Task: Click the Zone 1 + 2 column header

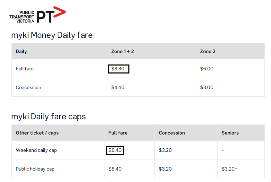Action: [x=122, y=51]
